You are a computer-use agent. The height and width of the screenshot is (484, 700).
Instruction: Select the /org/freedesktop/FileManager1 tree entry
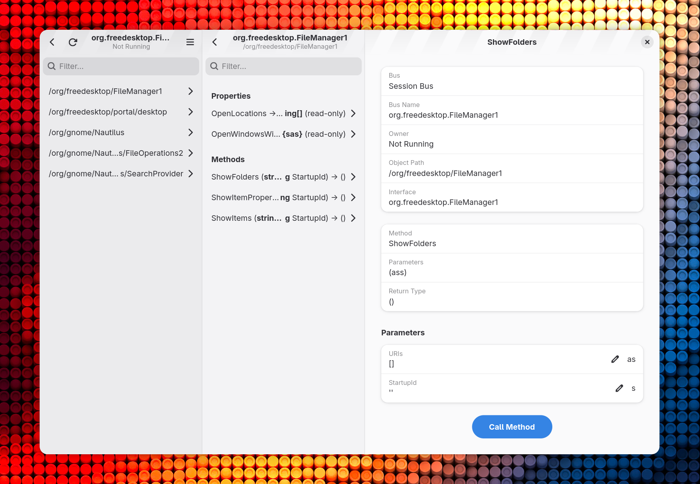click(x=105, y=91)
